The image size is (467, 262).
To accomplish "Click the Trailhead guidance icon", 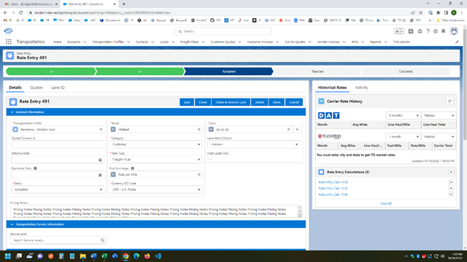I will tap(420, 31).
